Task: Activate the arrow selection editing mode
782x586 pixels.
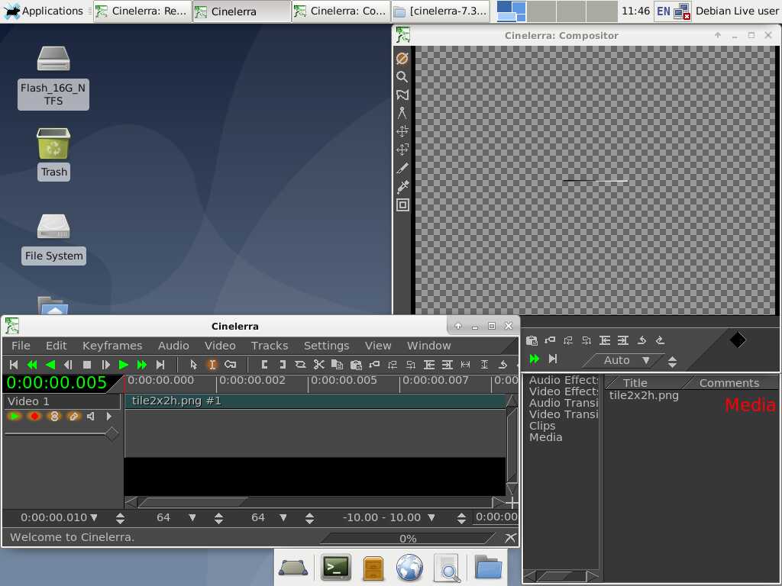Action: tap(193, 365)
